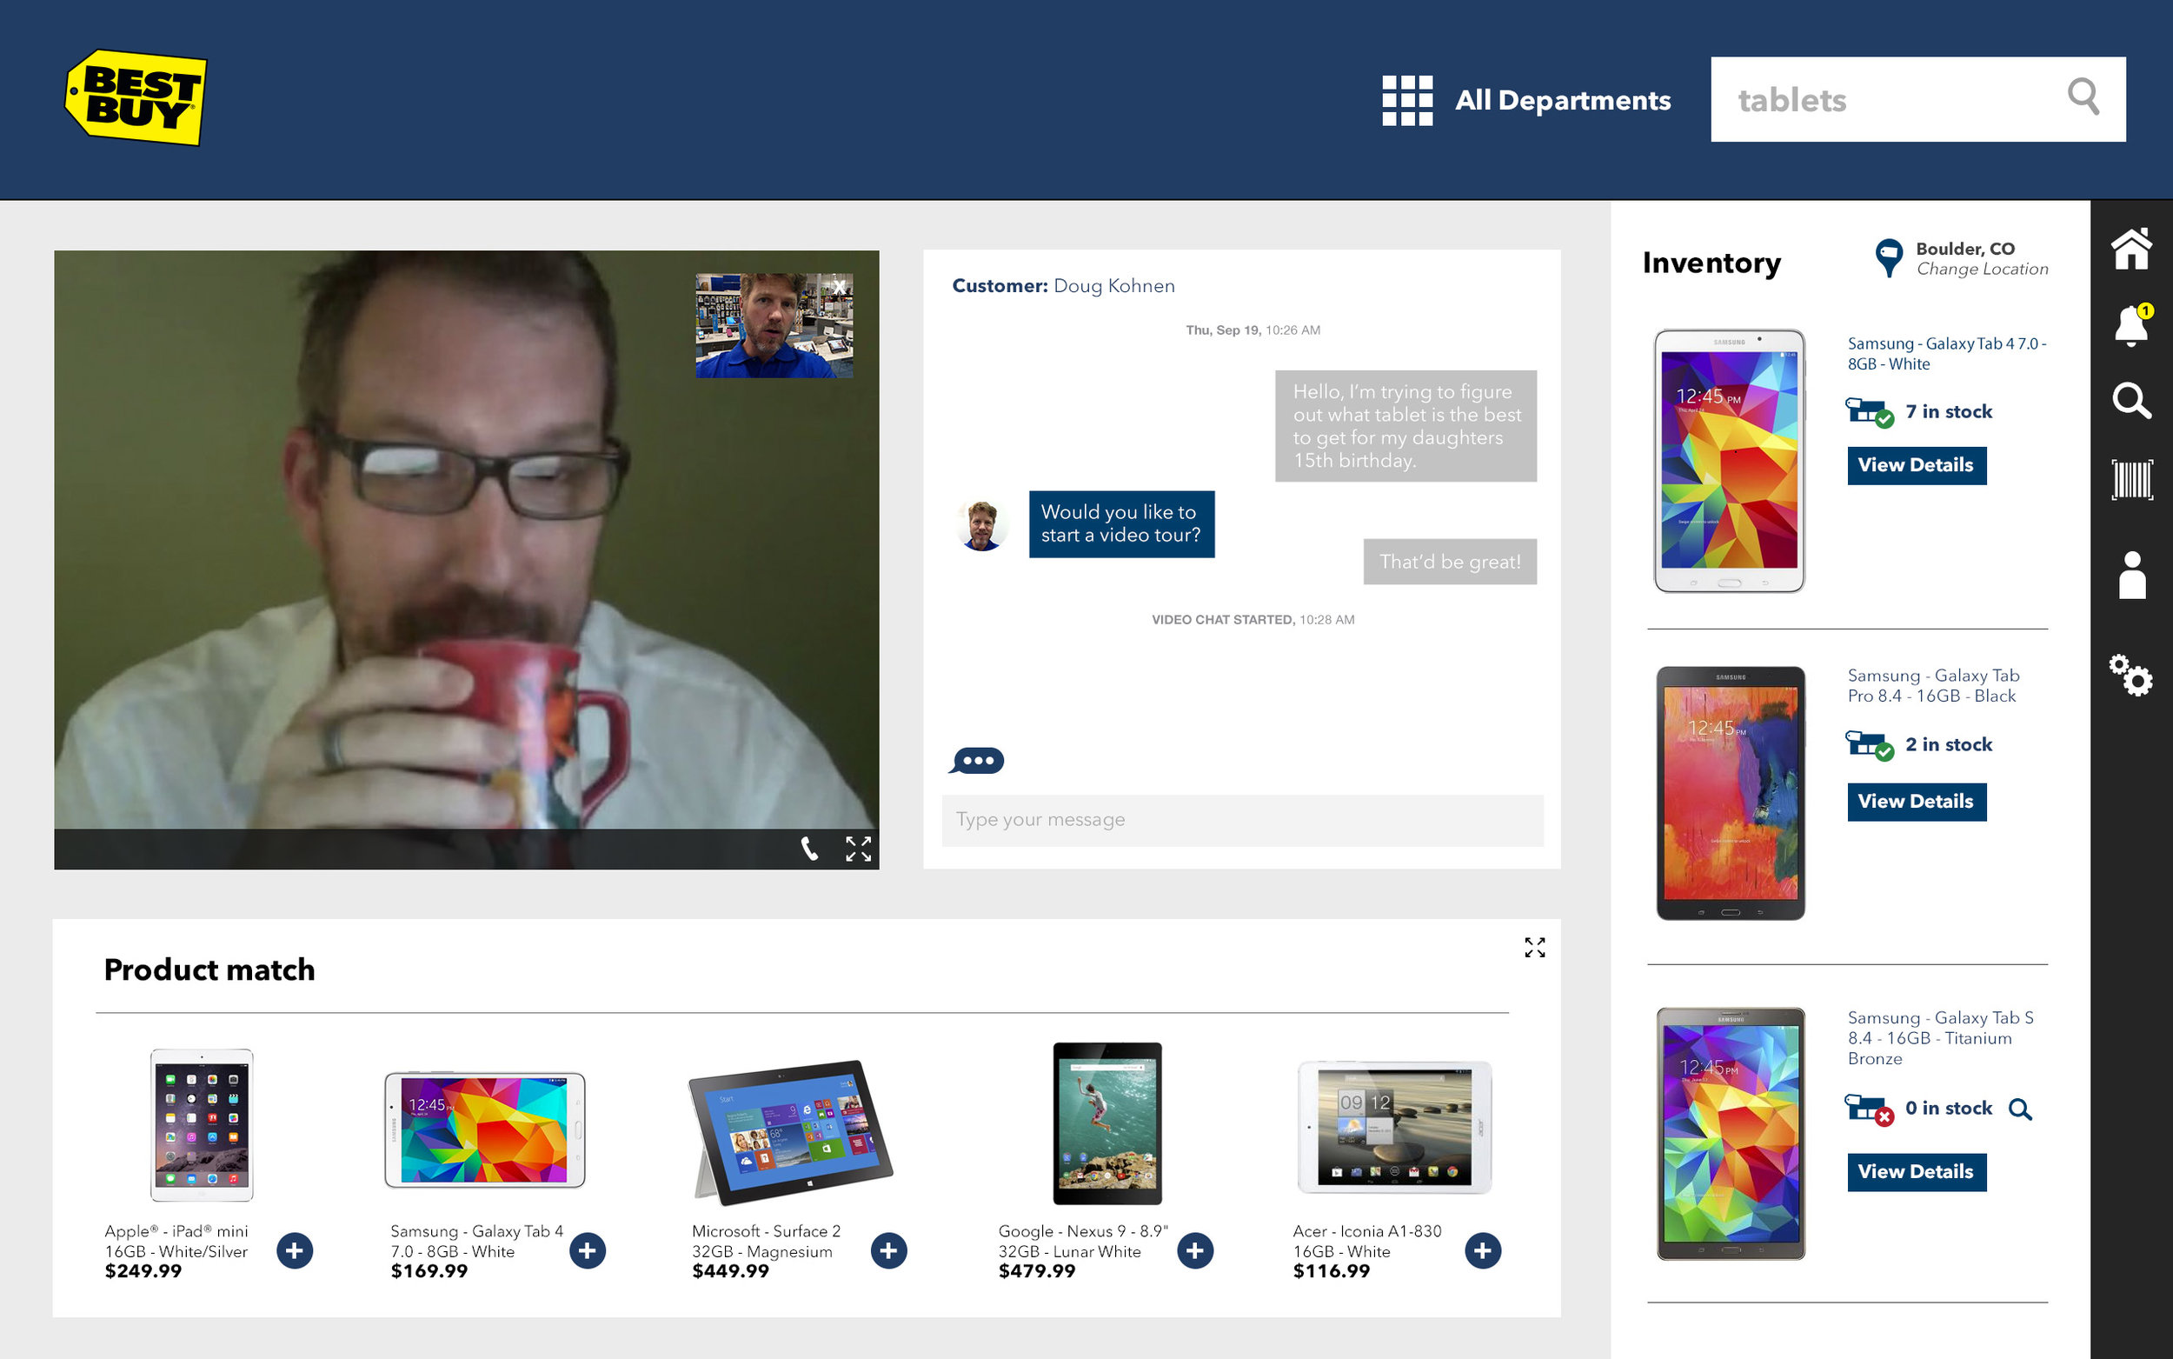
Task: View Details for Galaxy Tab 4 7.0
Action: click(1916, 465)
